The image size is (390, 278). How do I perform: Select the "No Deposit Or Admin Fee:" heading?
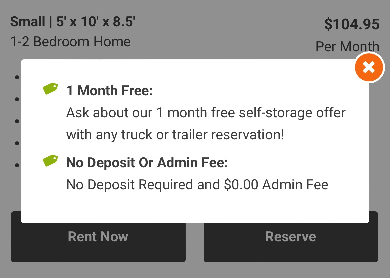[147, 163]
